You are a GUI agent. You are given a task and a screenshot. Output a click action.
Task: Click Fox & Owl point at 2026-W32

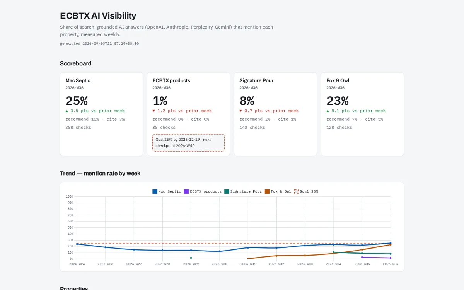[x=276, y=256]
